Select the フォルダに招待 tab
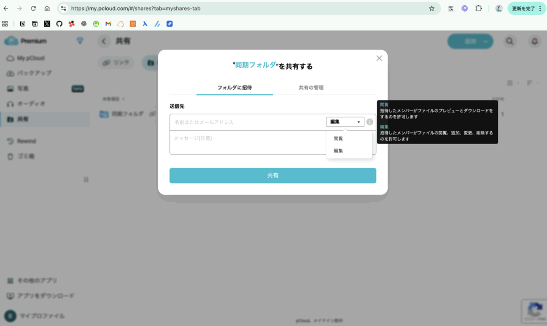Image resolution: width=547 pixels, height=326 pixels. pos(235,88)
